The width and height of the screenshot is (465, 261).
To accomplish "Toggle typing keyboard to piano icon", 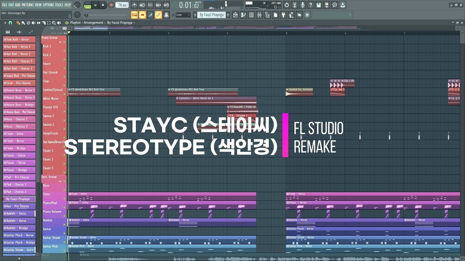I will (x=134, y=15).
